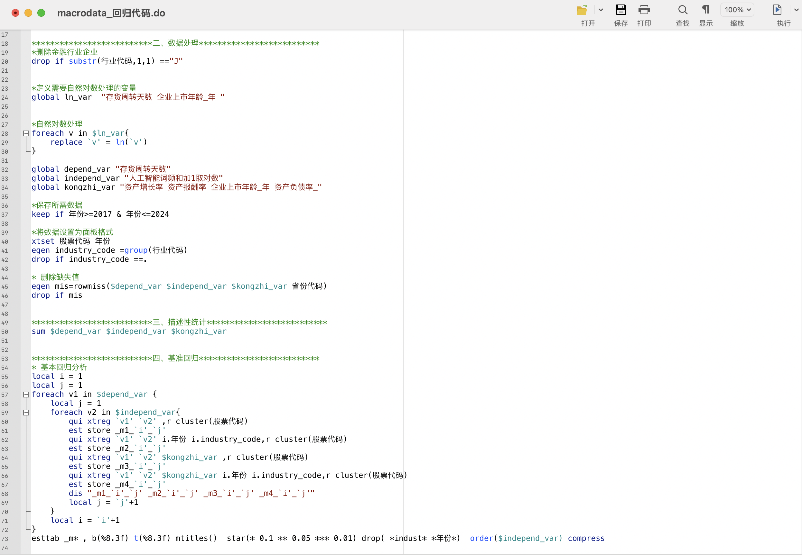Click the 'xtset 股票代码 年份' line

pyautogui.click(x=70, y=241)
